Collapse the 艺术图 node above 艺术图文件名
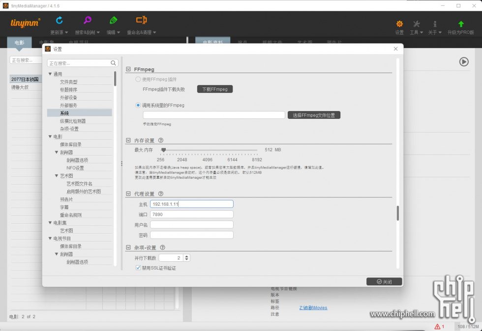The image size is (482, 331). 57,176
